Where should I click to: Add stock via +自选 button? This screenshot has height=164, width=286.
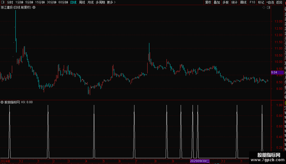(x=270, y=2)
